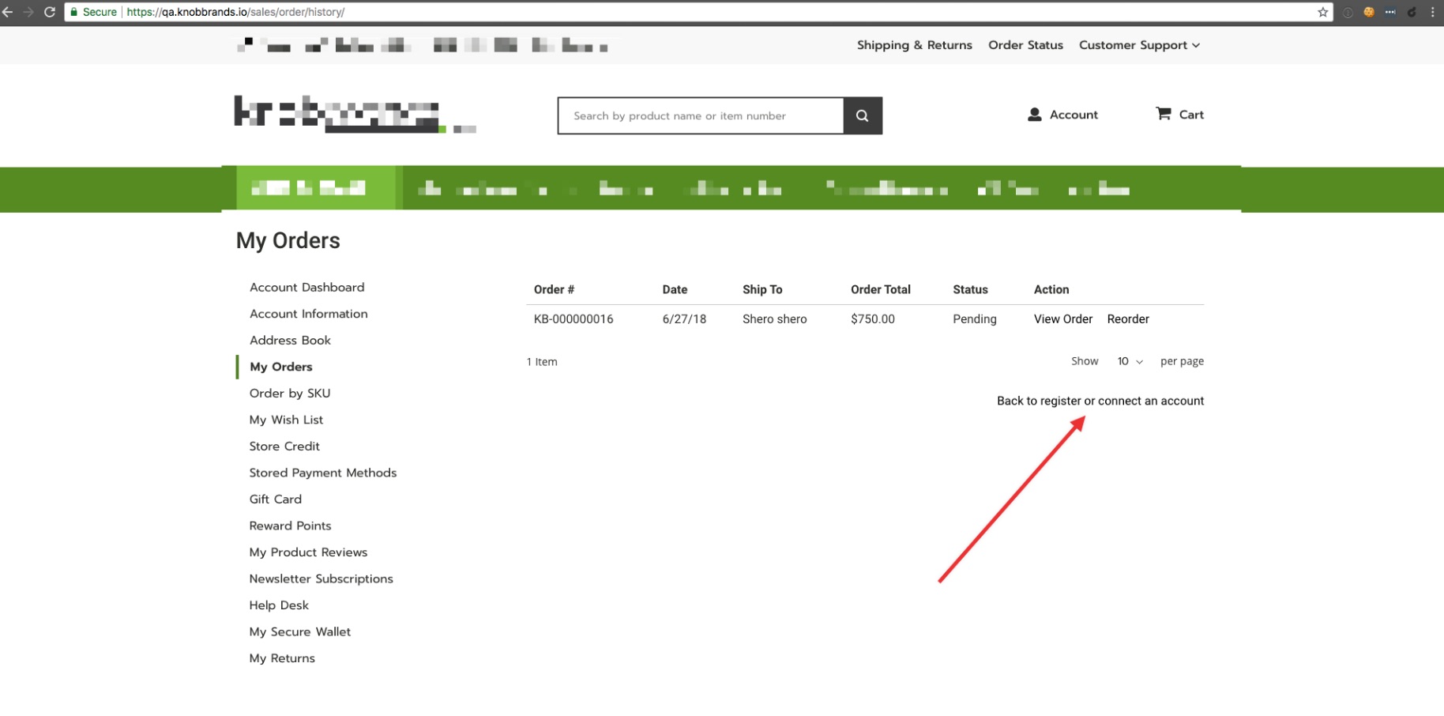Go to Shipping & Returns

(x=914, y=45)
